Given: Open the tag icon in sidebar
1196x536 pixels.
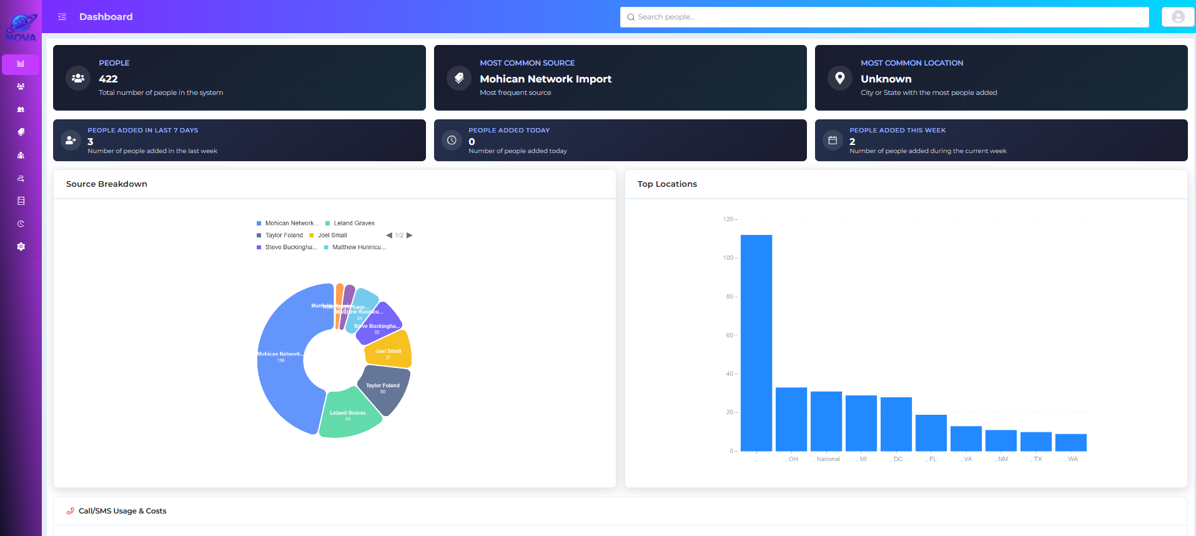Looking at the screenshot, I should [21, 132].
